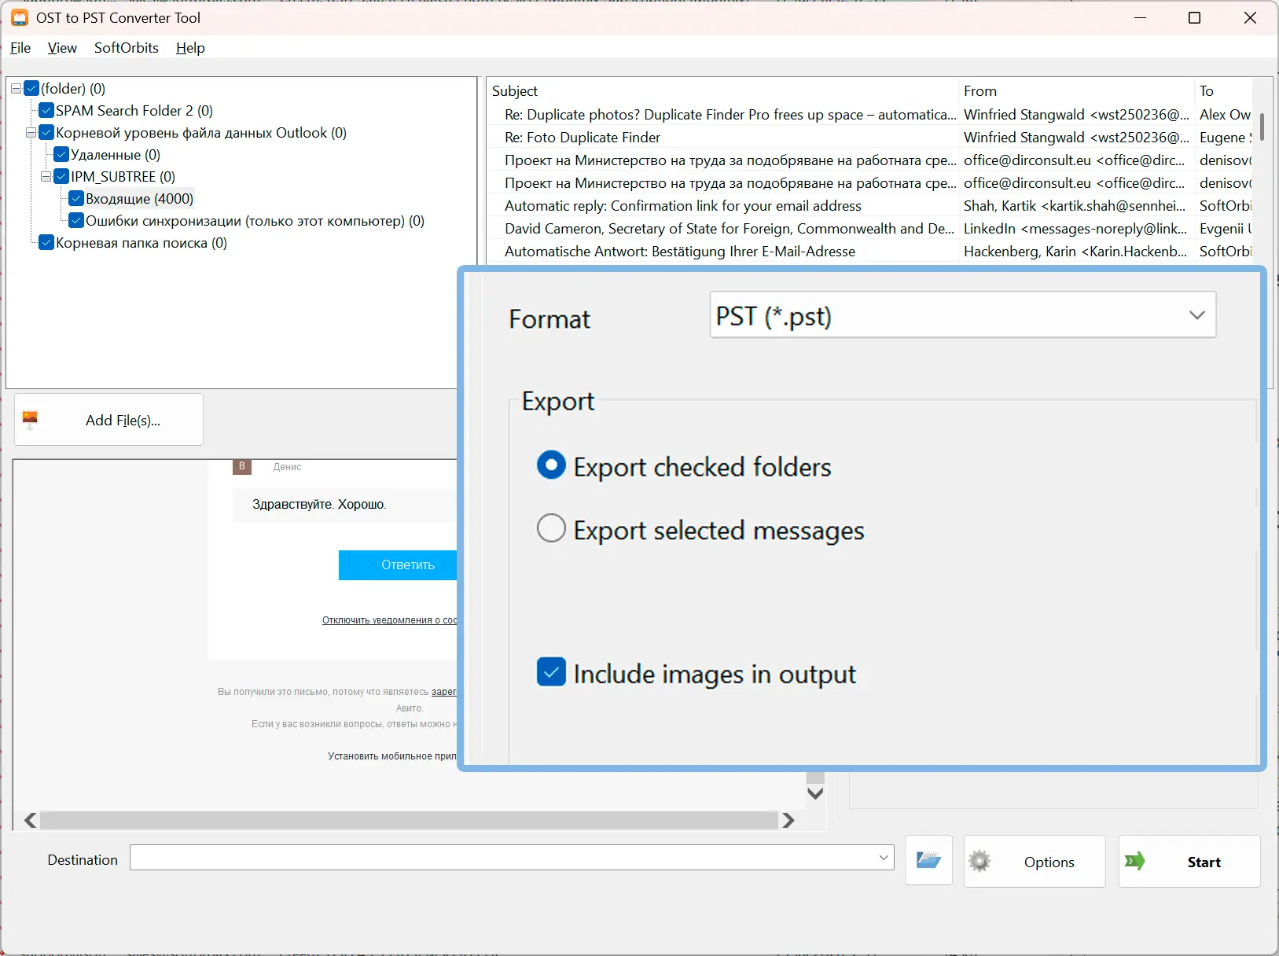The width and height of the screenshot is (1279, 956).
Task: Toggle the IPM_SUBTREE checkbox
Action: (61, 177)
